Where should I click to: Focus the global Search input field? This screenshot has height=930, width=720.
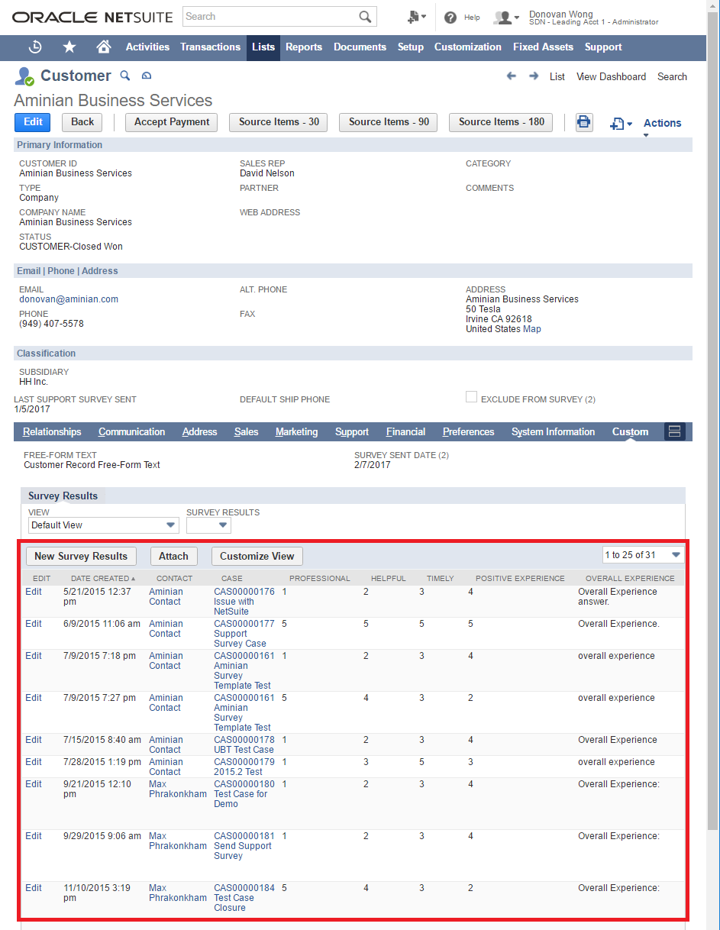coord(270,17)
